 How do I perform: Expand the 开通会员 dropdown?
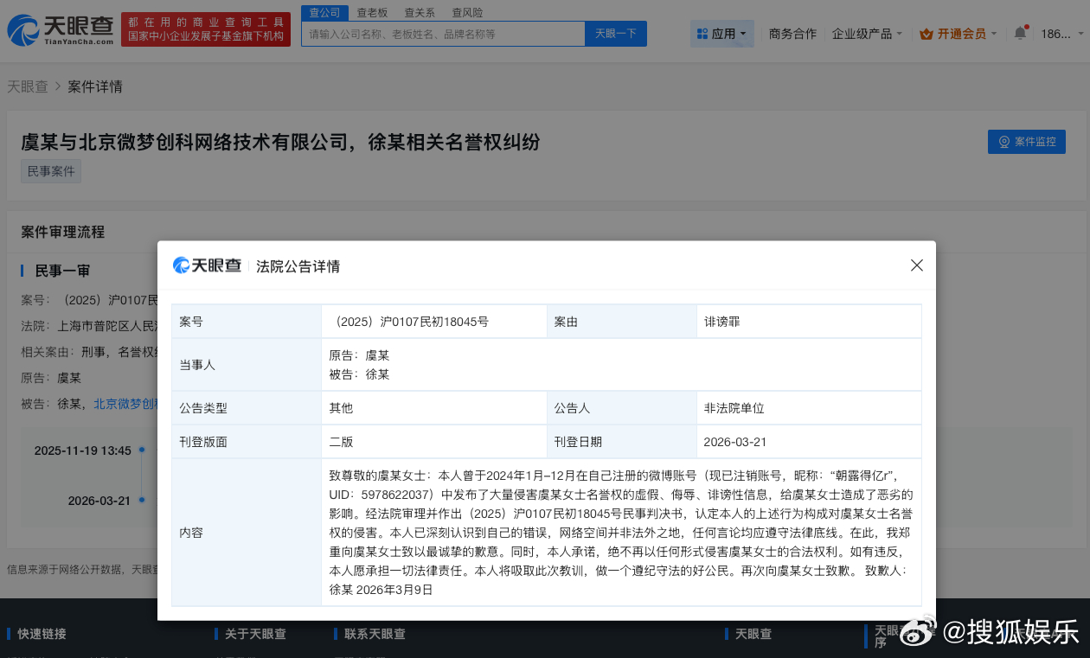pyautogui.click(x=962, y=34)
